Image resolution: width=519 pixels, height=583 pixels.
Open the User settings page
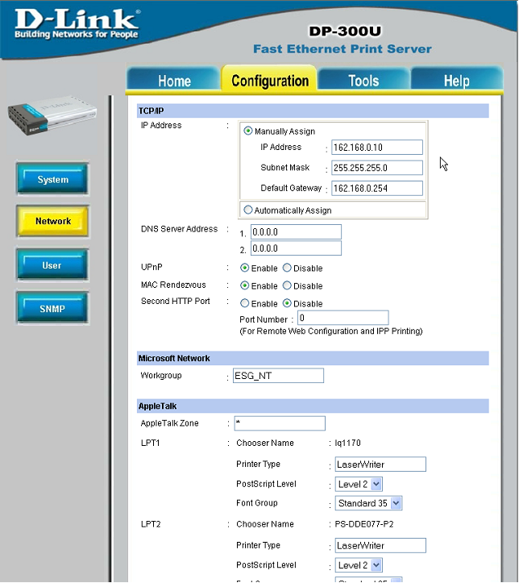tap(52, 265)
